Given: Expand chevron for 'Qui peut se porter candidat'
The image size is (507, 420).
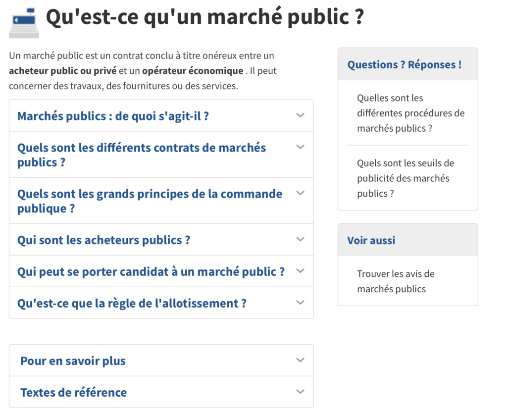Looking at the screenshot, I should pyautogui.click(x=300, y=271).
